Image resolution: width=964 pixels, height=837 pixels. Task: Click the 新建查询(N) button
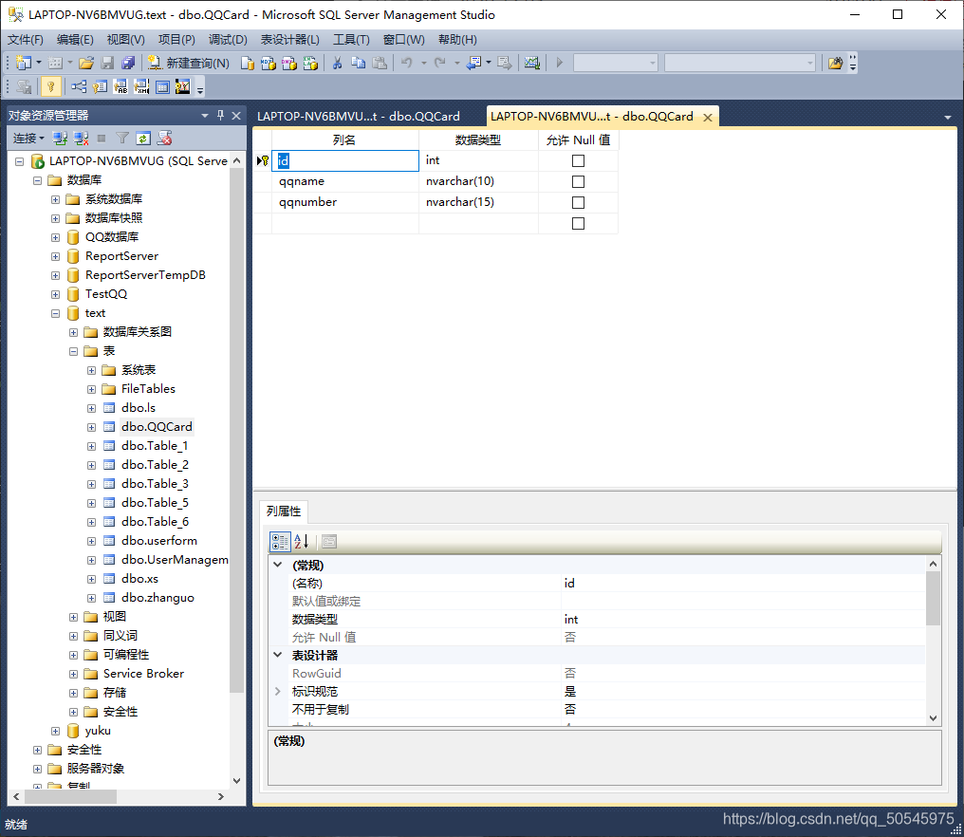189,63
